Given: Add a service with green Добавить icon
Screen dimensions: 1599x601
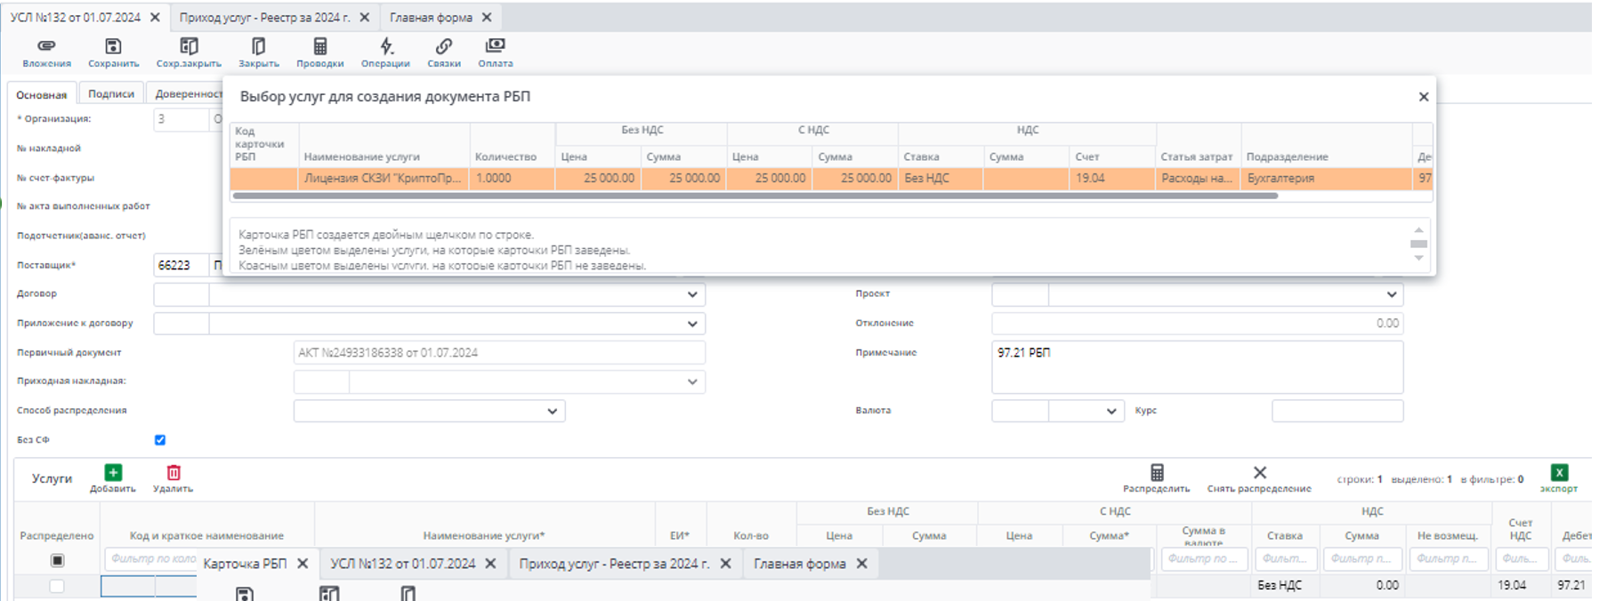Looking at the screenshot, I should 113,474.
